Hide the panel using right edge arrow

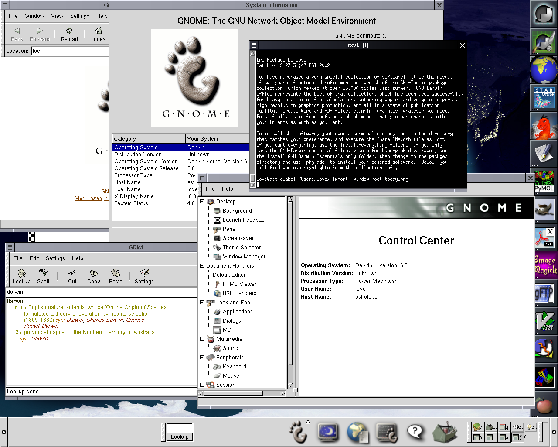tap(554, 432)
